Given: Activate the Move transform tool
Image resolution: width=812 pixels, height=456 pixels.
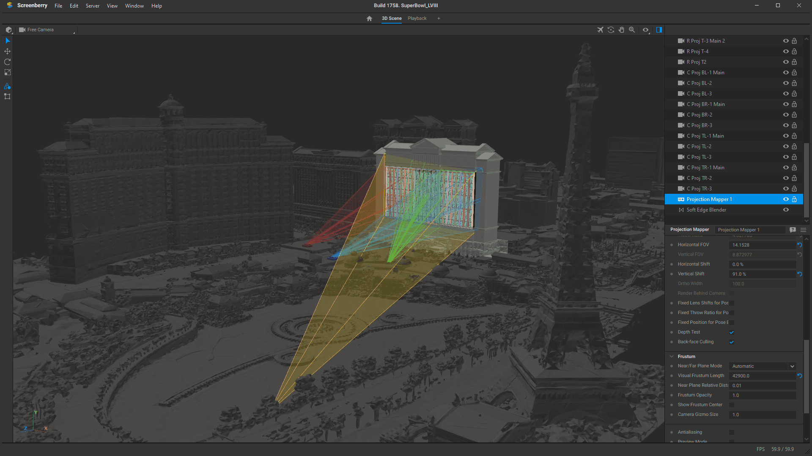Looking at the screenshot, I should click(7, 51).
